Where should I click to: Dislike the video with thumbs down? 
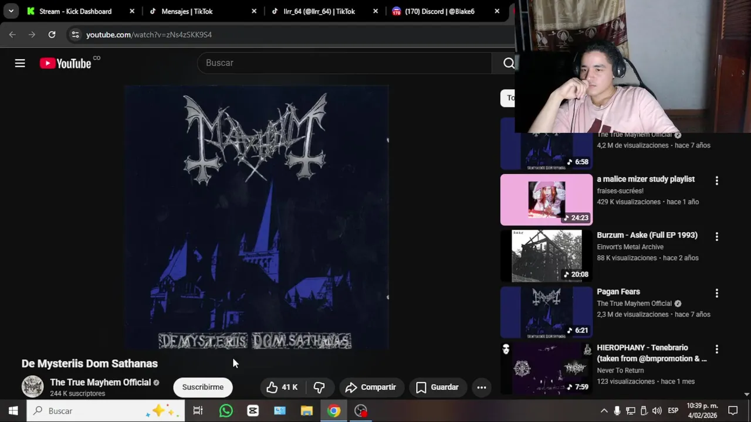(x=319, y=387)
